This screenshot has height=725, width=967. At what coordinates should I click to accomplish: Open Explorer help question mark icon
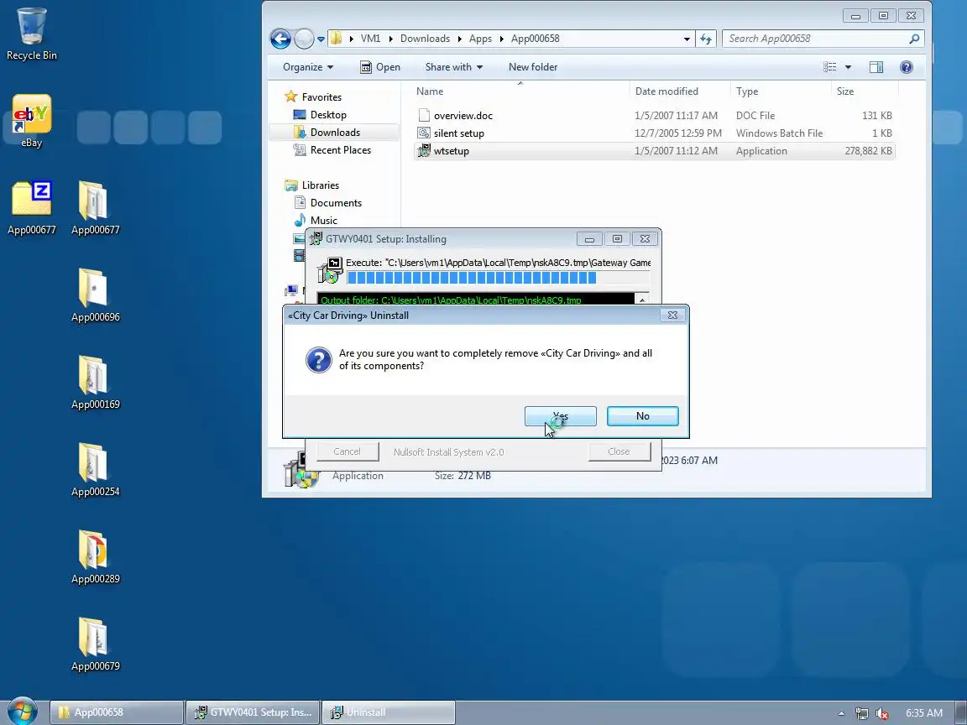point(906,67)
